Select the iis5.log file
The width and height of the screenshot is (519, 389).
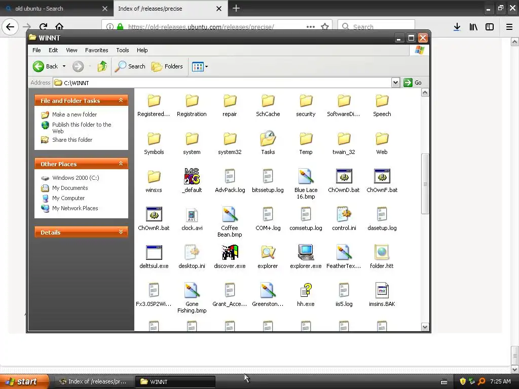[344, 295]
